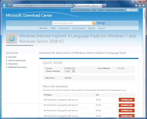Open the Welcome & feedback link
Screen dimensions: 147x119
coord(81,10)
